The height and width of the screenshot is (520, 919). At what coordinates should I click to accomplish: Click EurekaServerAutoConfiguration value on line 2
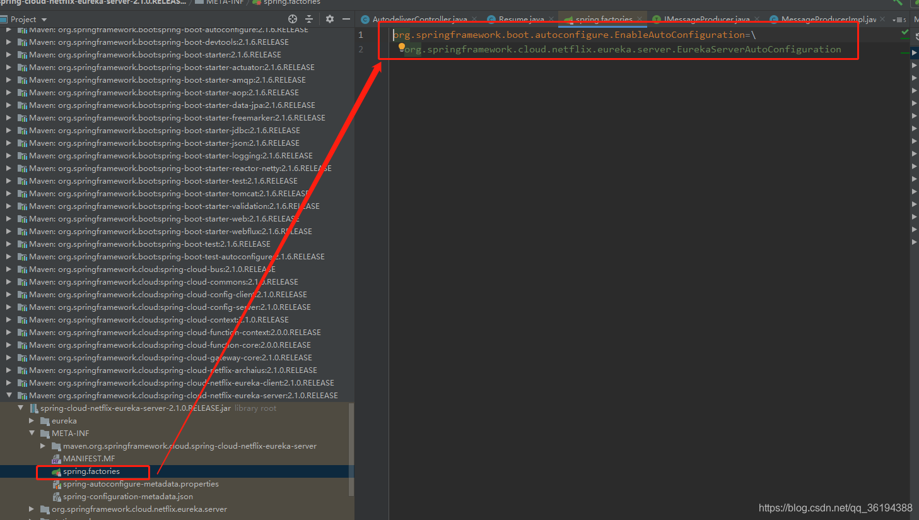pos(759,49)
